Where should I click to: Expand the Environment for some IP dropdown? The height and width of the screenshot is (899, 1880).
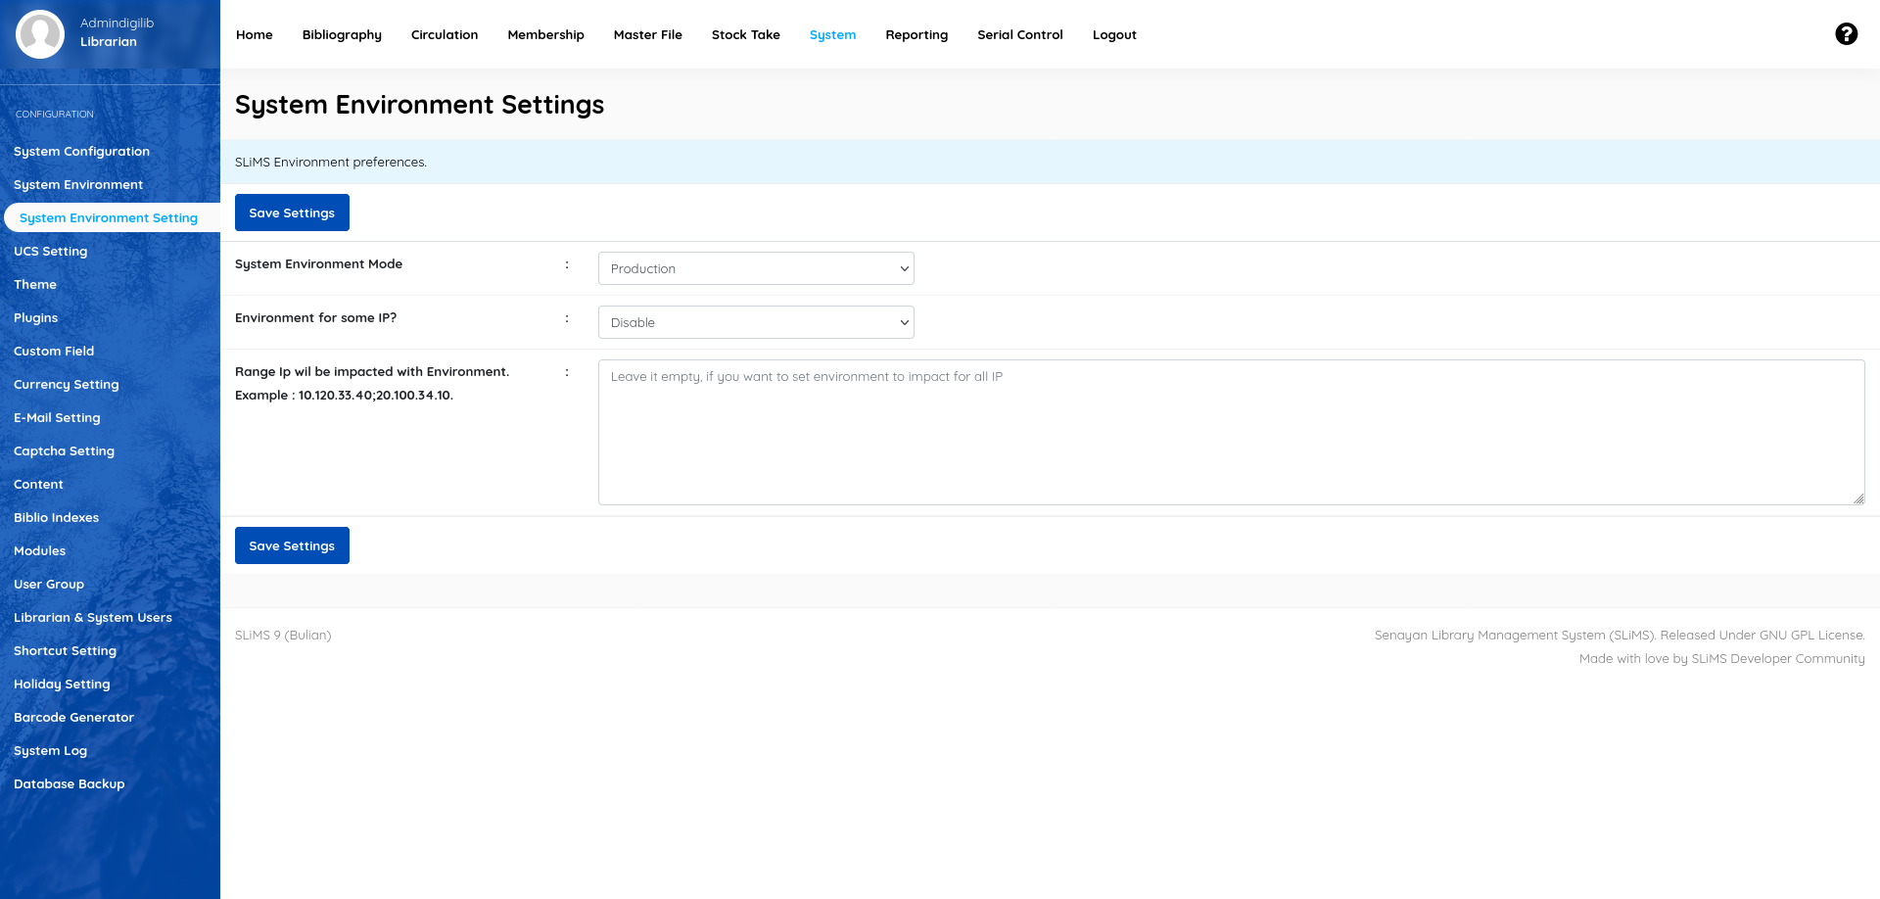tap(755, 322)
